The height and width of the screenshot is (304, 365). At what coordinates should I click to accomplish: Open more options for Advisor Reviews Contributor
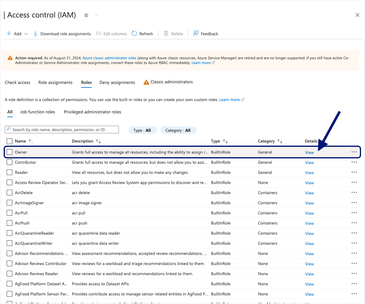[x=354, y=264]
